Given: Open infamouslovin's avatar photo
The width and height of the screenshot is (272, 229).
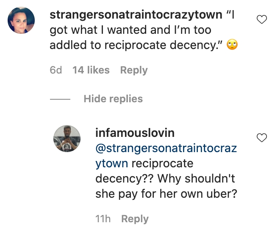Looking at the screenshot, I should (67, 139).
